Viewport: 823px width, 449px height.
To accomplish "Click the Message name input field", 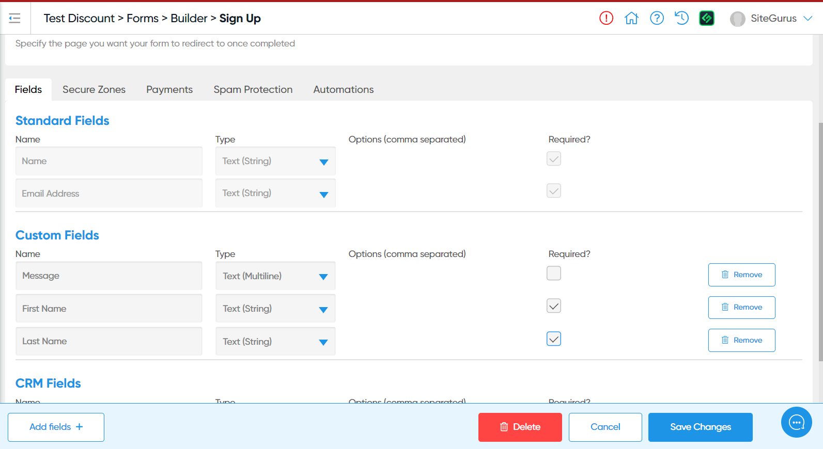I will 108,276.
